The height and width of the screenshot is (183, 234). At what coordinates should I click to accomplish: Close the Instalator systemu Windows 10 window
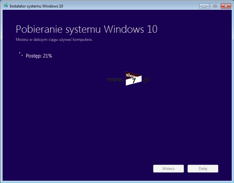point(226,6)
